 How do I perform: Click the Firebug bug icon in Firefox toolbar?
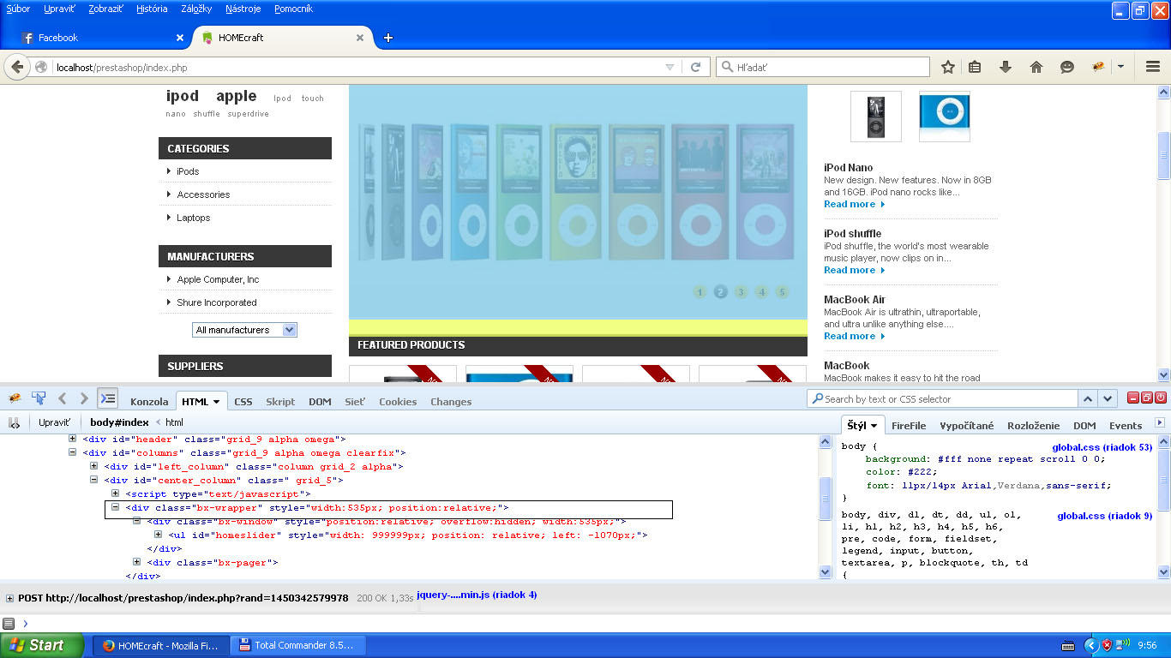[x=1097, y=67]
